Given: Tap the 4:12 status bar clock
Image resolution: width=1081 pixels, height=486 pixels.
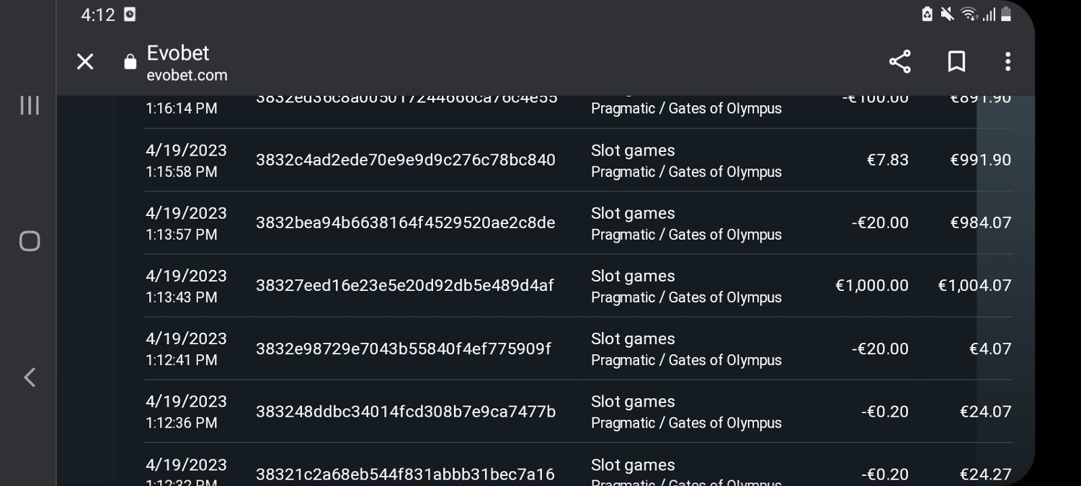Looking at the screenshot, I should tap(98, 15).
